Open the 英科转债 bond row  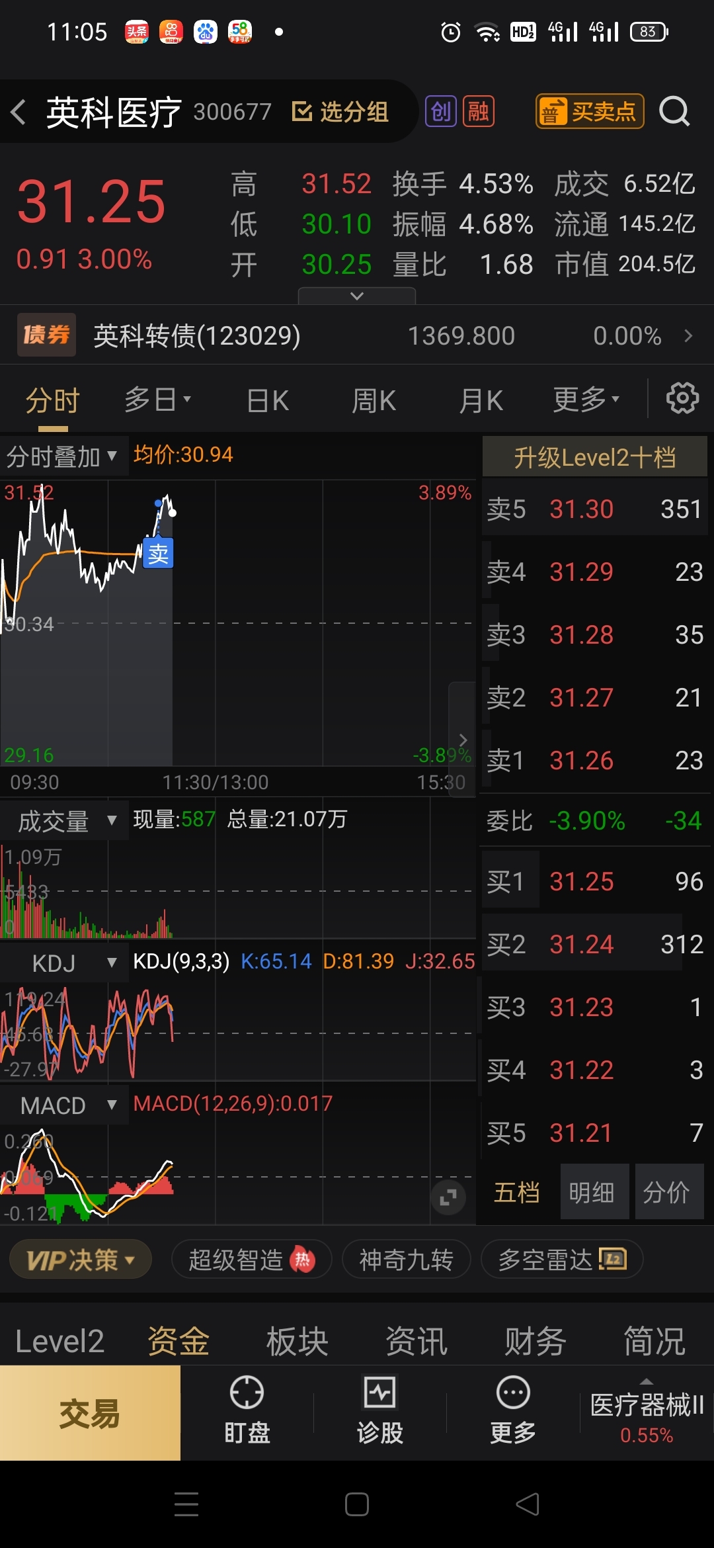pyautogui.click(x=357, y=335)
